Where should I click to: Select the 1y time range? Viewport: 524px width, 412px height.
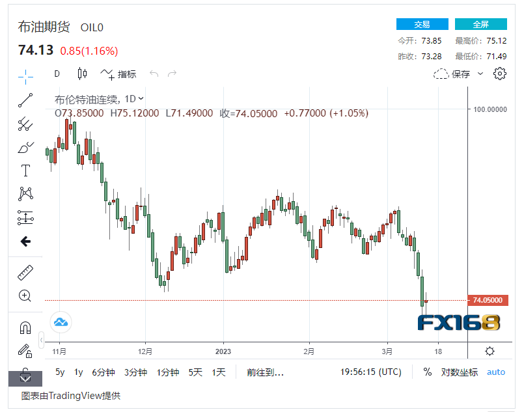coord(79,372)
